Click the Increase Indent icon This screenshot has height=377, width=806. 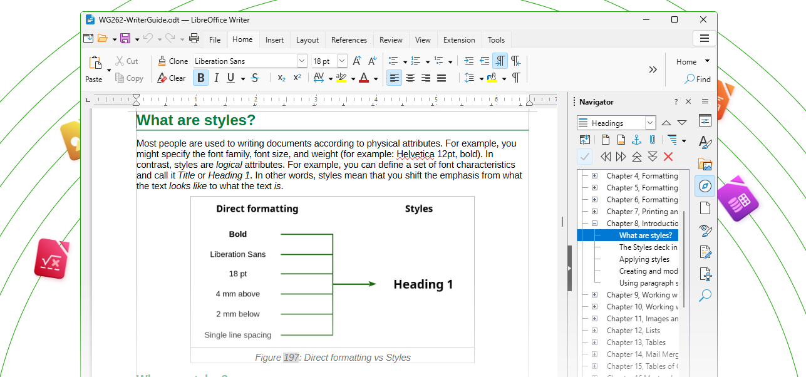(x=468, y=61)
